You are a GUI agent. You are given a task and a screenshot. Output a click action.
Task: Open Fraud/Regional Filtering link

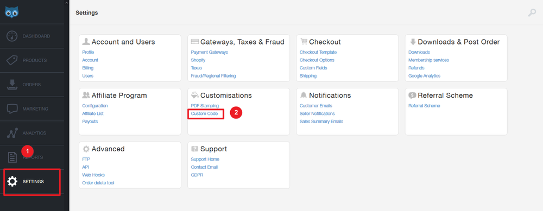point(213,76)
